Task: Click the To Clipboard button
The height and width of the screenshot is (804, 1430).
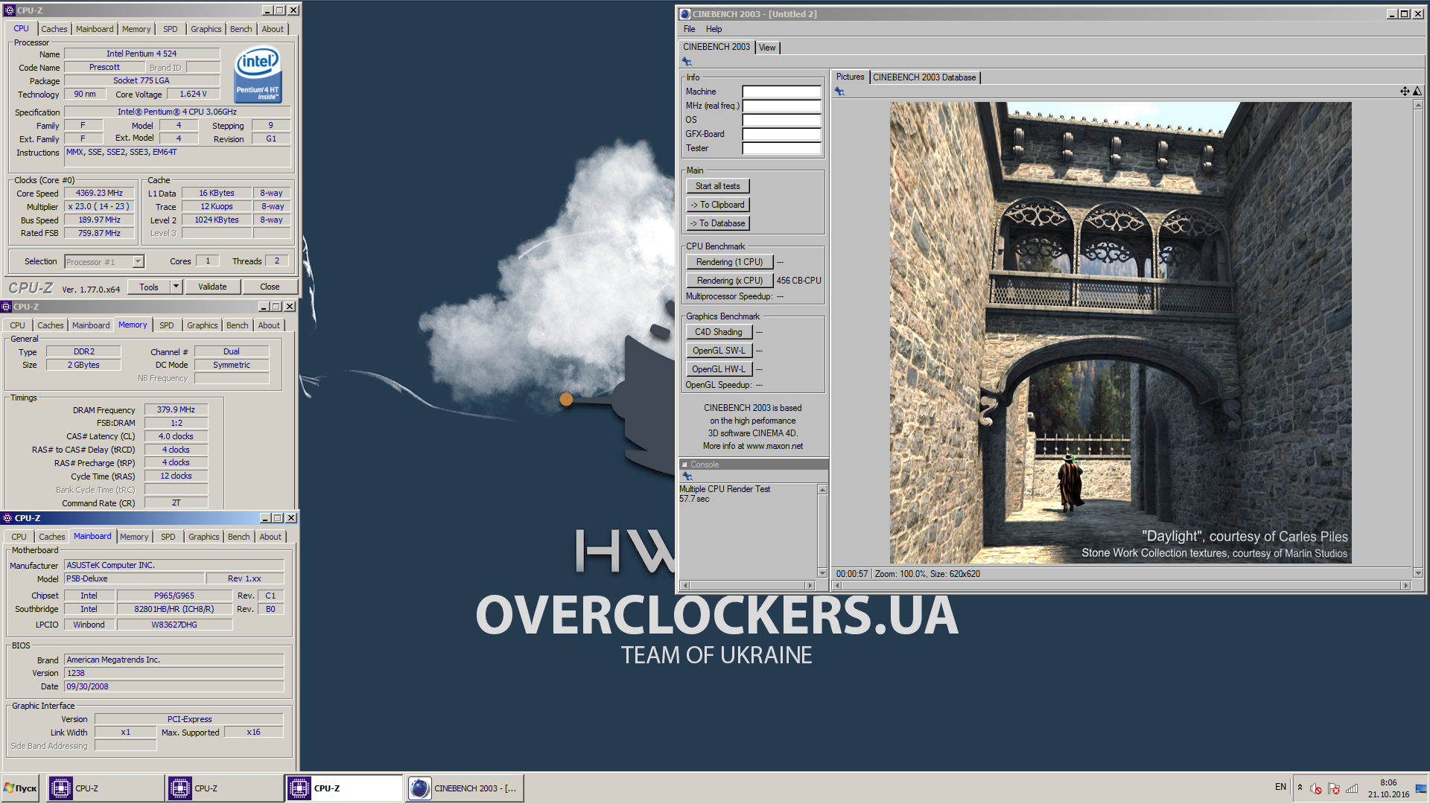Action: click(x=718, y=205)
